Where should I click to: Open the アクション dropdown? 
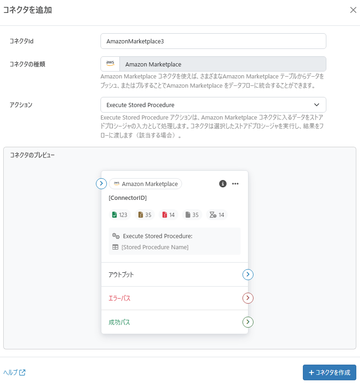213,105
